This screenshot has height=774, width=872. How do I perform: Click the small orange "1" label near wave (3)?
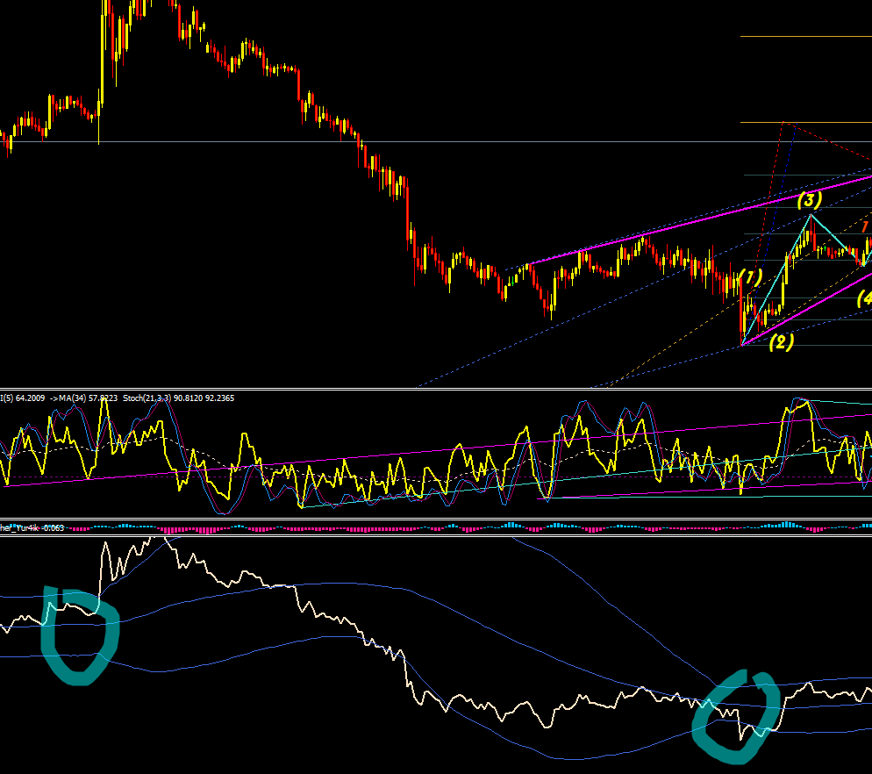coord(864,226)
